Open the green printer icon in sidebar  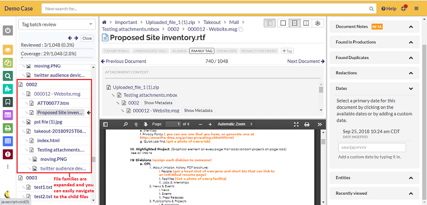click(8, 128)
